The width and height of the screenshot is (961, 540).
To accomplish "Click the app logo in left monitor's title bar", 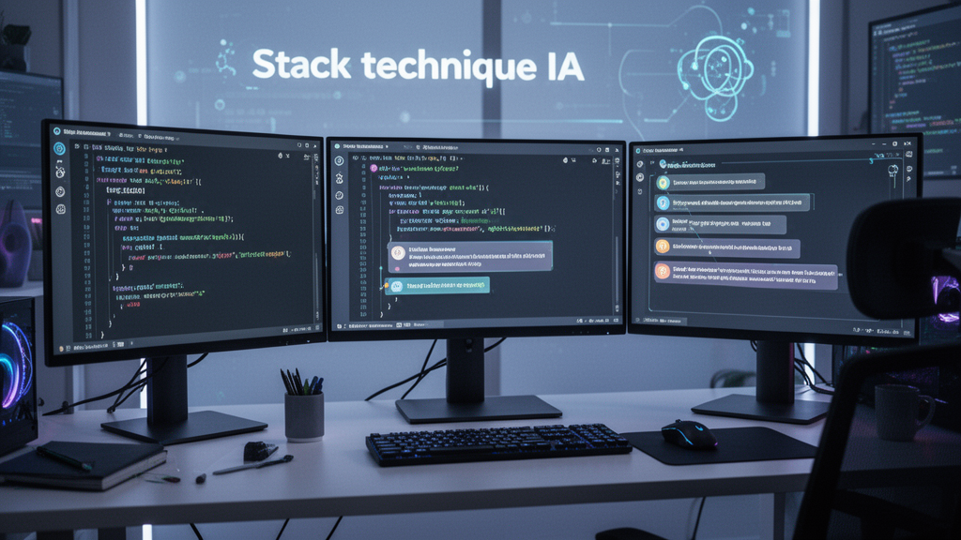I will (x=57, y=131).
